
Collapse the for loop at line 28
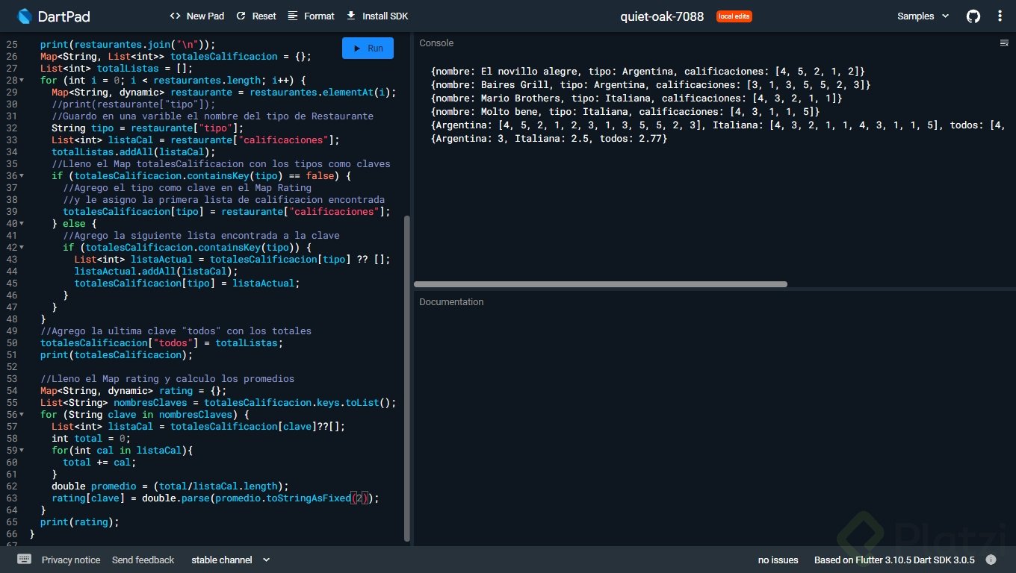21,81
